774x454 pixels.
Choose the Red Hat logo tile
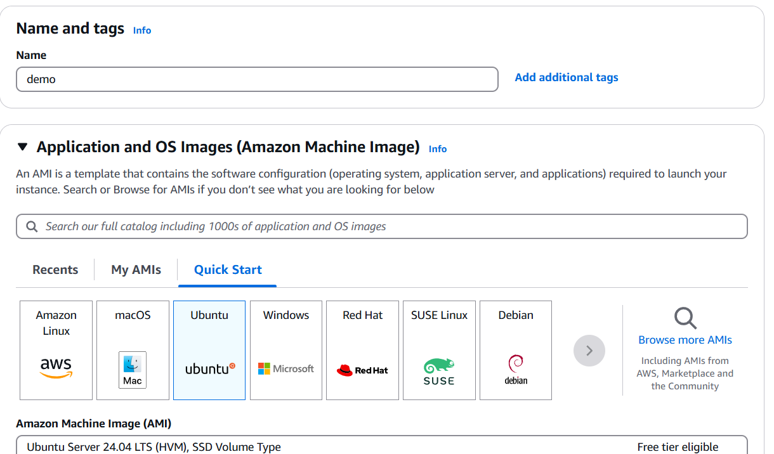click(x=362, y=350)
